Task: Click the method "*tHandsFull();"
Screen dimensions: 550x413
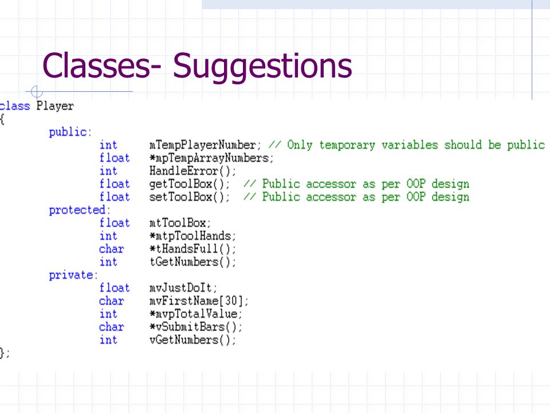Action: pyautogui.click(x=192, y=249)
